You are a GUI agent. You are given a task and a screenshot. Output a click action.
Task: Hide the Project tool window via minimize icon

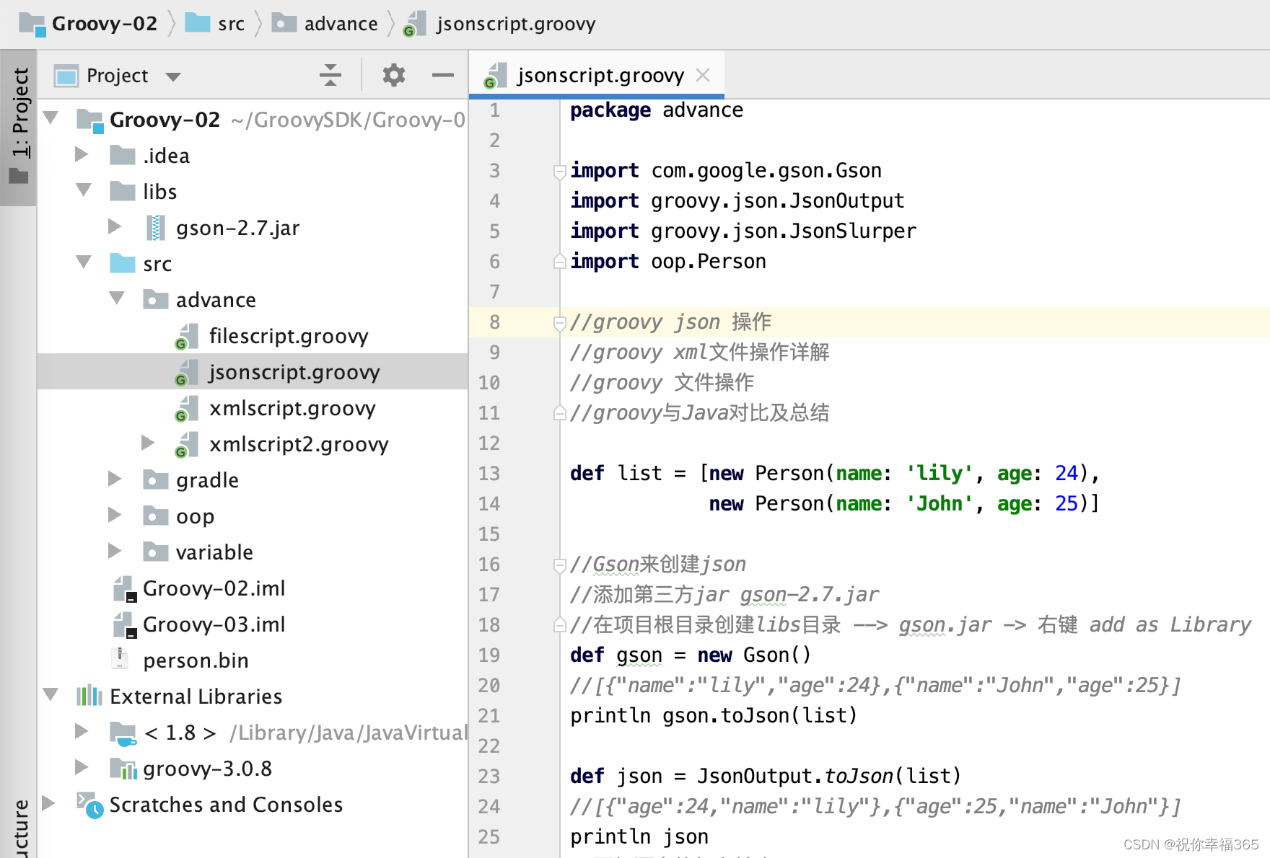click(x=442, y=74)
